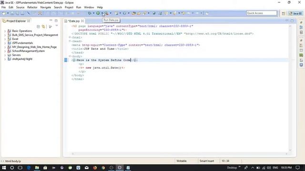Viewport: 305px width, 171px height.
Task: Click the editor vertical scrollbar
Action: tap(290, 88)
